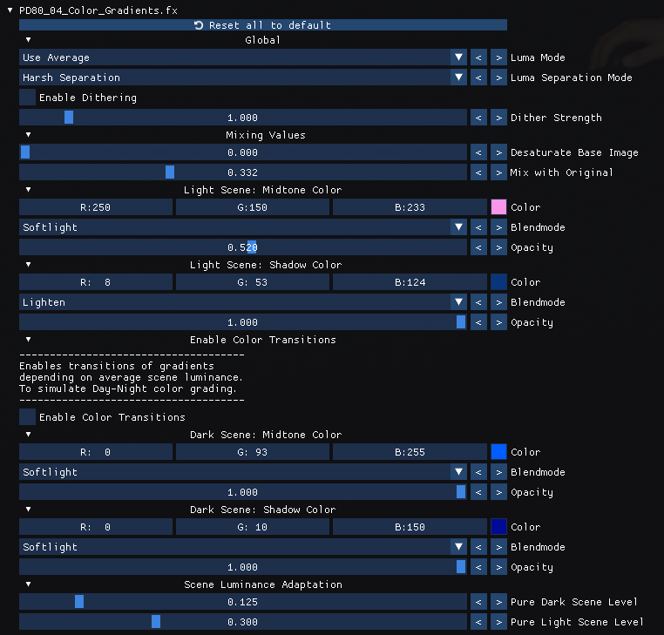Click decrease arrow for Pure Dark Scene Level
664x635 pixels.
tap(478, 602)
